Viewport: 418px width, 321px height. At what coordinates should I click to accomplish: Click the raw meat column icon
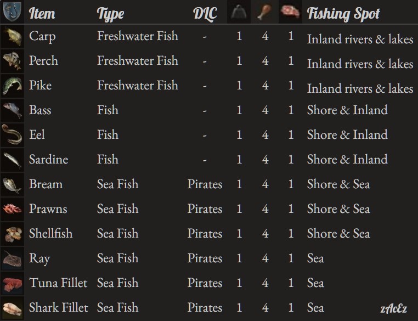pos(290,13)
